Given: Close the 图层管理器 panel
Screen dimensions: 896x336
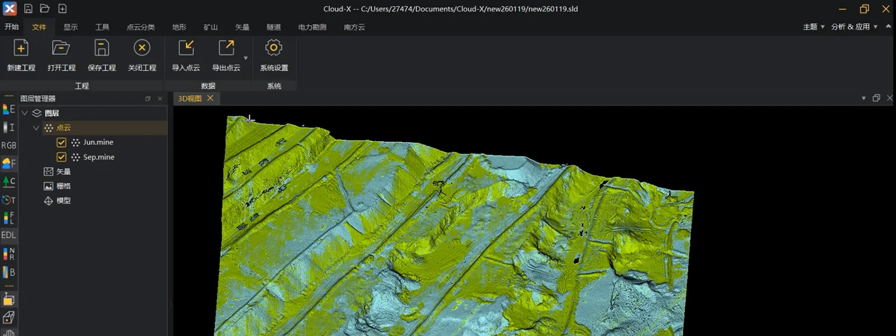Looking at the screenshot, I should pos(160,99).
